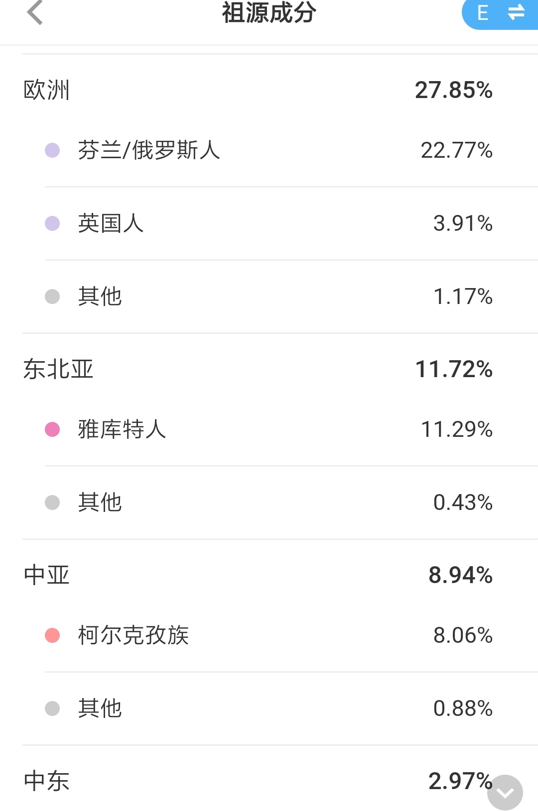Switch language with the E toggle button
Screen dimensions: 538x811
(500, 13)
